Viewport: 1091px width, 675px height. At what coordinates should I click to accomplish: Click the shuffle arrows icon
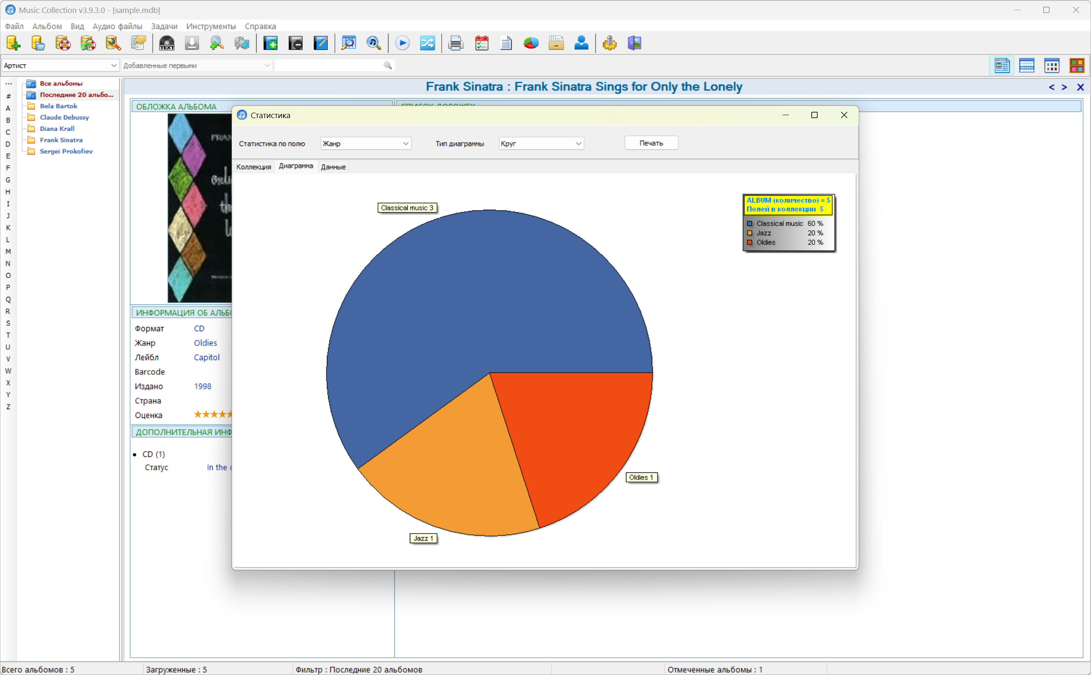[427, 43]
